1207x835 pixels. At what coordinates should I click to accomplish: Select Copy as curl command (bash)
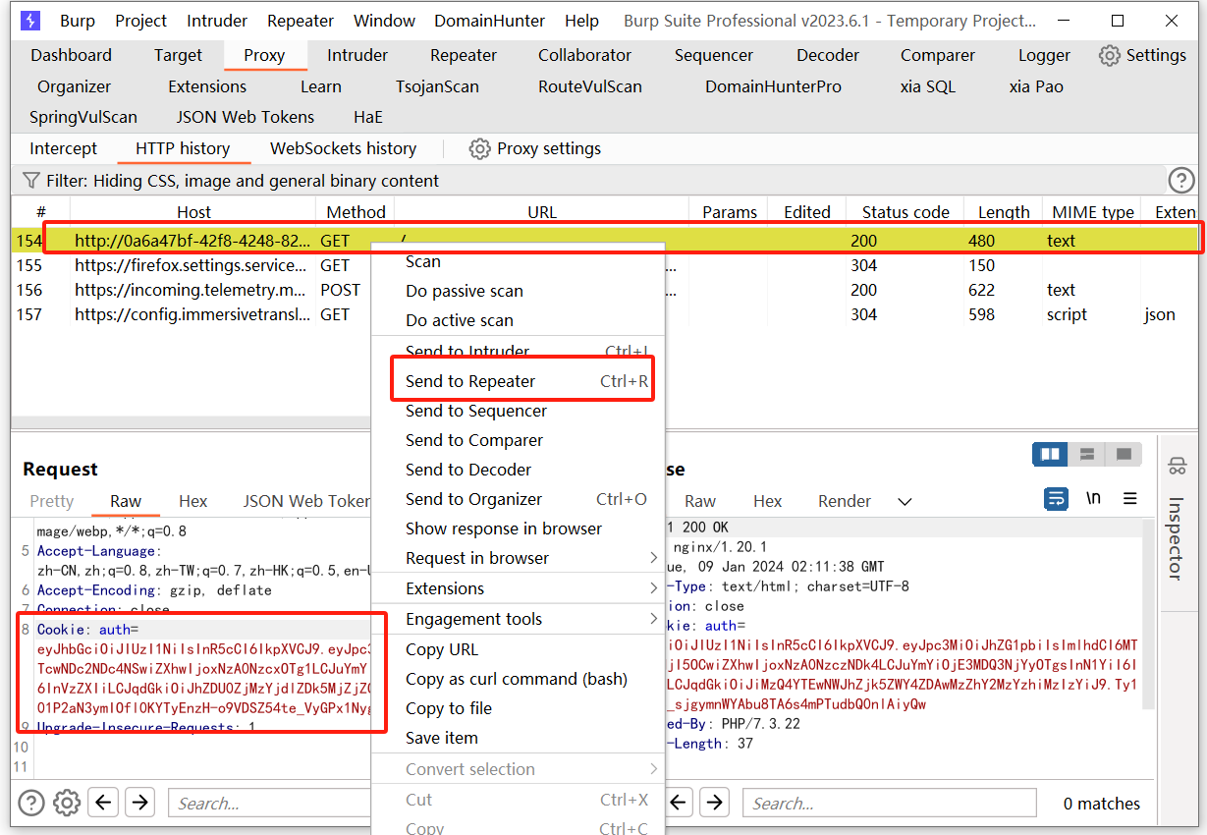518,679
